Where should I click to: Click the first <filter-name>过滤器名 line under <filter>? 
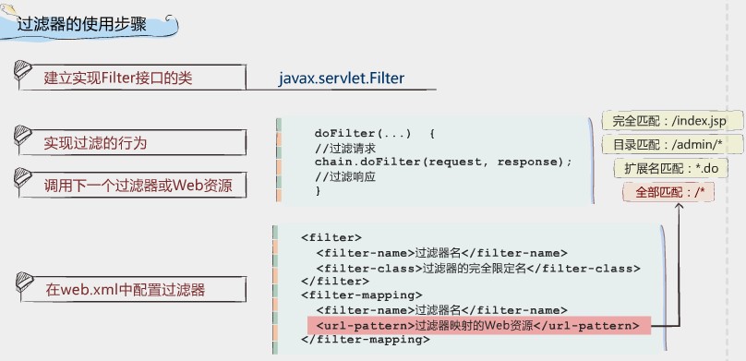441,253
